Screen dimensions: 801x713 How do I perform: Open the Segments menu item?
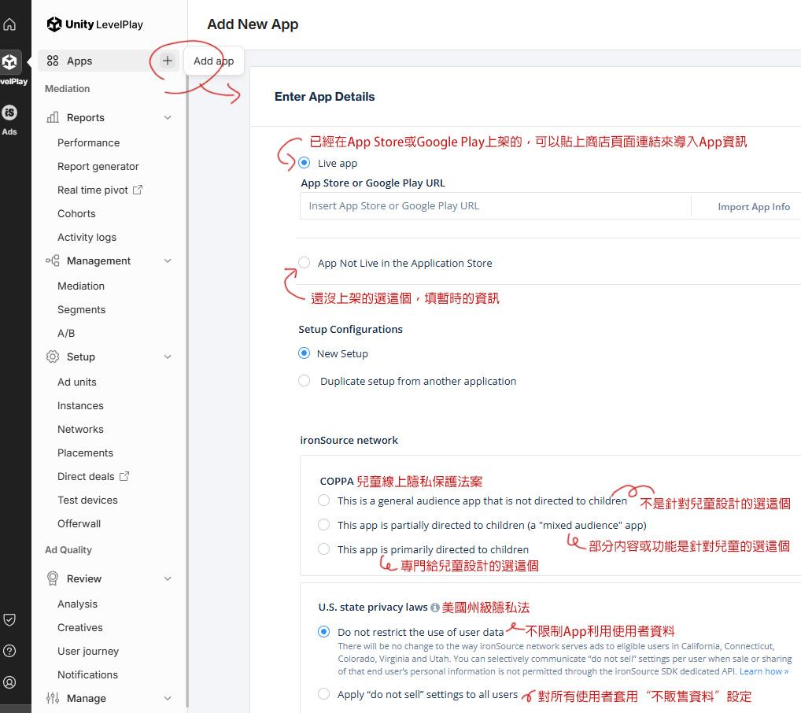point(81,309)
